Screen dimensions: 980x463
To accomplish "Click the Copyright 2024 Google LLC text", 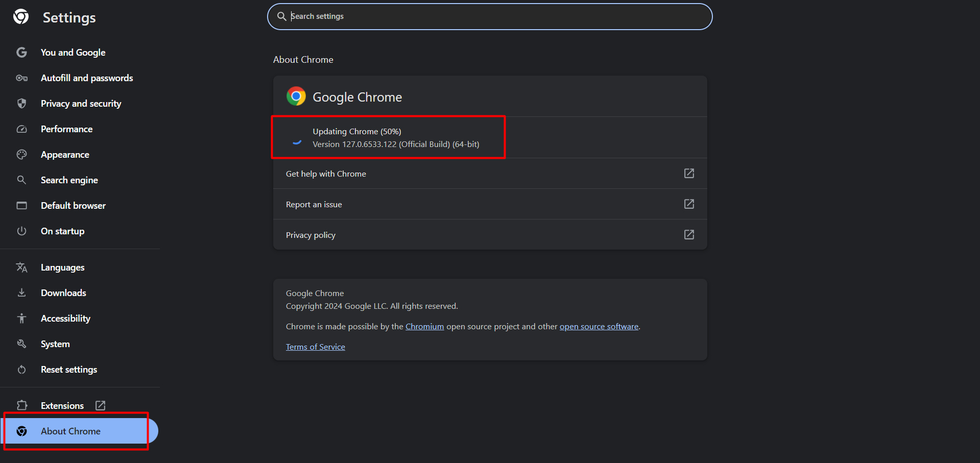I will pos(372,306).
